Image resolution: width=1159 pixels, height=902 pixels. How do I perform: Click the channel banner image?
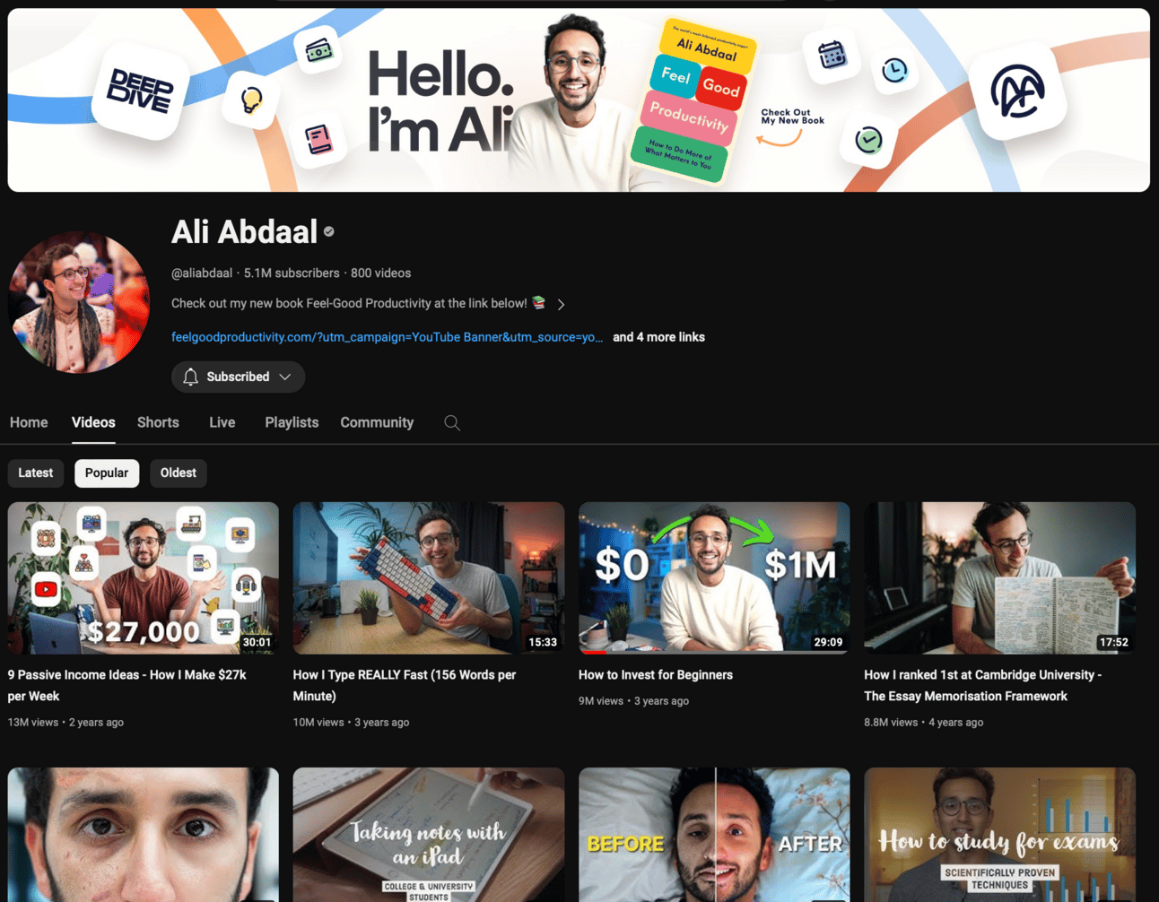pyautogui.click(x=579, y=100)
